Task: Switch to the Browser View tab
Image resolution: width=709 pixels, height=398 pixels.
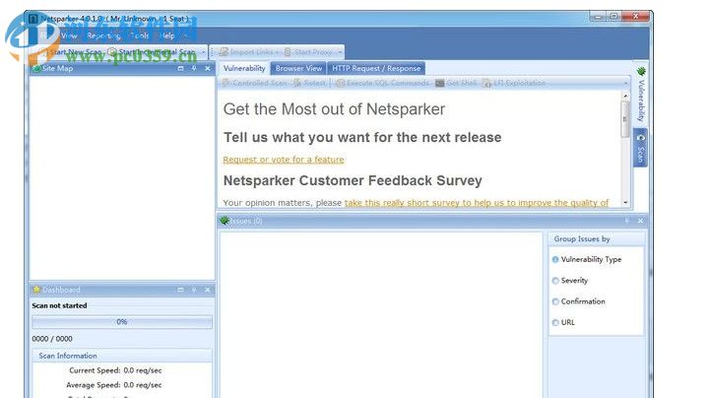Action: 298,68
